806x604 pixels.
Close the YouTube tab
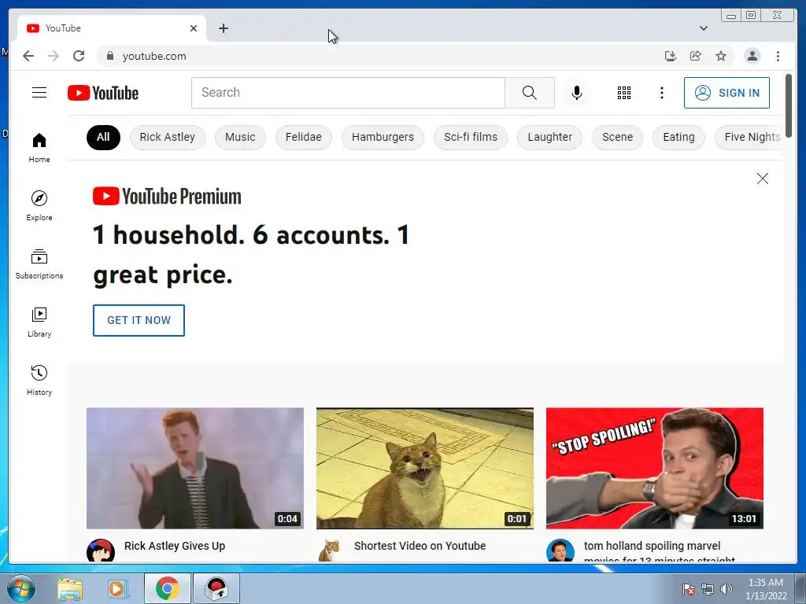pyautogui.click(x=194, y=28)
